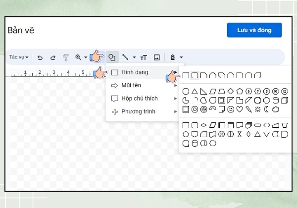Select the flowchart merge downward triangle
The width and height of the screenshot is (297, 208).
(x=266, y=134)
